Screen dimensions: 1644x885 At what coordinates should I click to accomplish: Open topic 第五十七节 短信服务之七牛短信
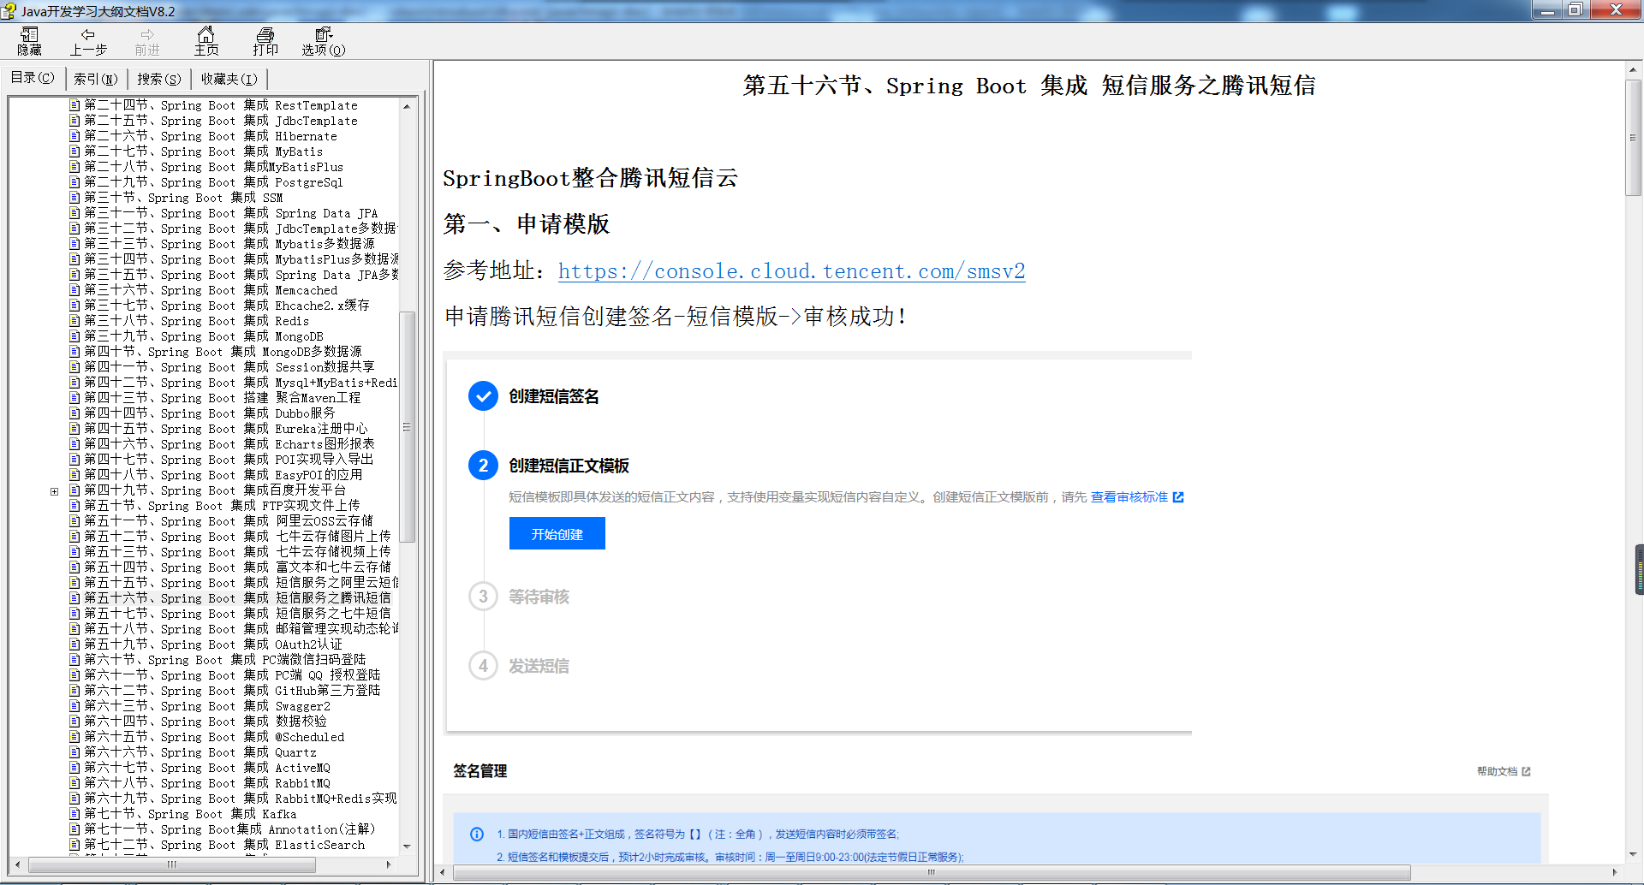236,614
